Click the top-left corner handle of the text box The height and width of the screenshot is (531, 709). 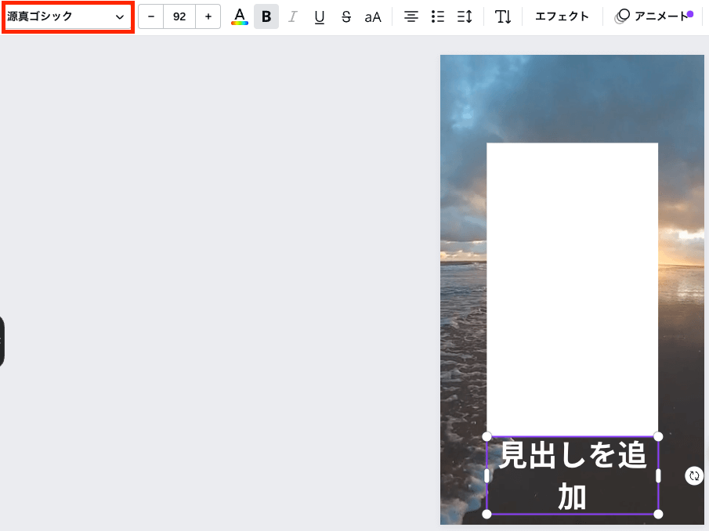(487, 436)
